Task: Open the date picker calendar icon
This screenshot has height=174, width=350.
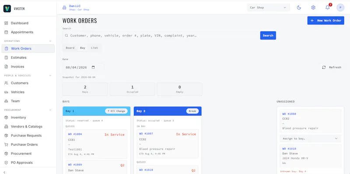Action: pyautogui.click(x=93, y=67)
